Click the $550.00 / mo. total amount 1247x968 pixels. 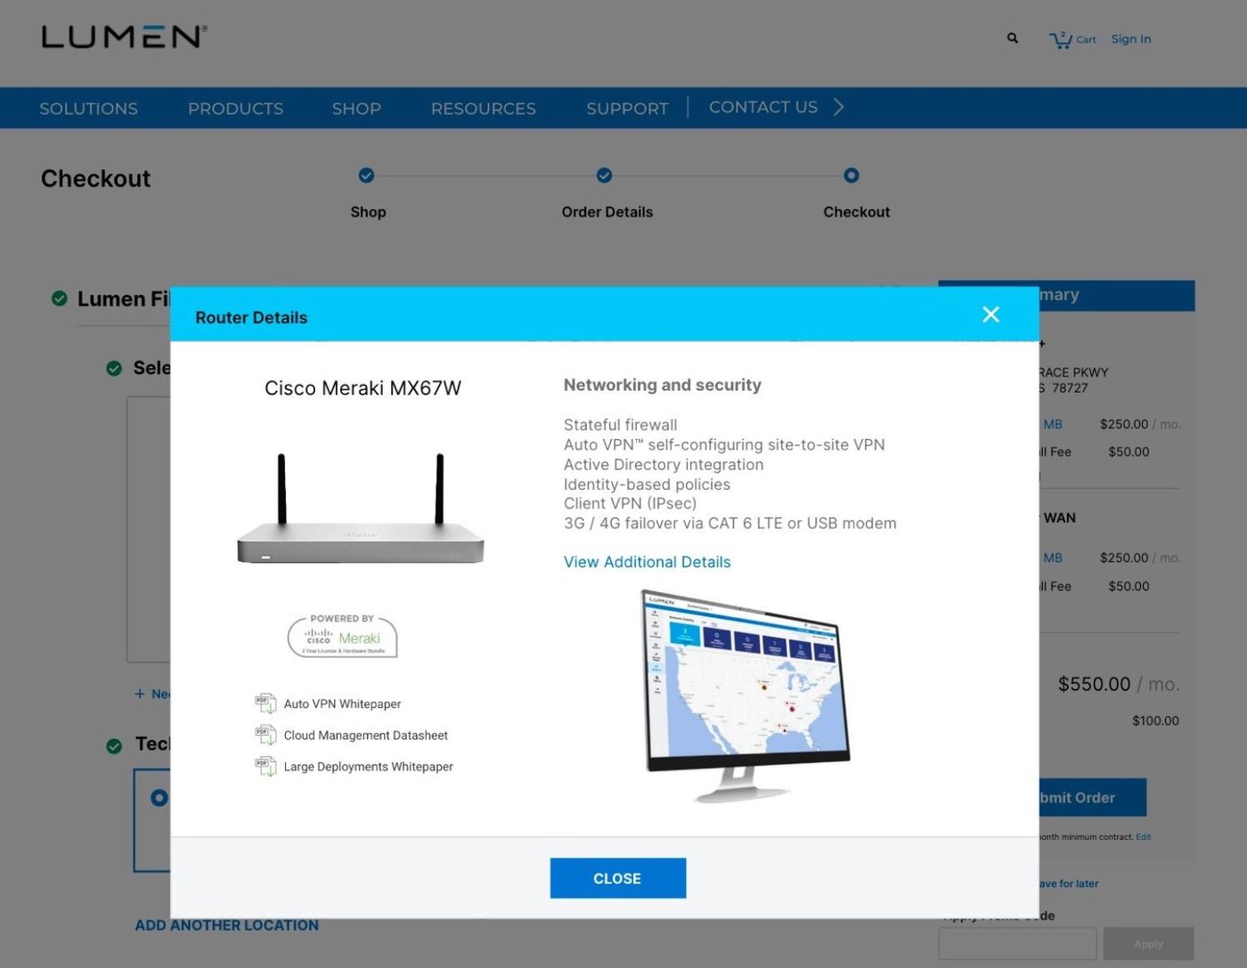click(1119, 684)
